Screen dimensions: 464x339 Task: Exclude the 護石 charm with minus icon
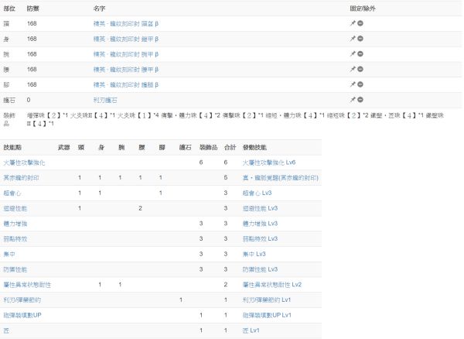tap(360, 100)
